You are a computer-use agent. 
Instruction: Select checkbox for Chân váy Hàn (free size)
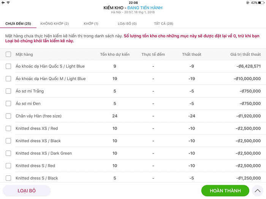(x=8, y=116)
